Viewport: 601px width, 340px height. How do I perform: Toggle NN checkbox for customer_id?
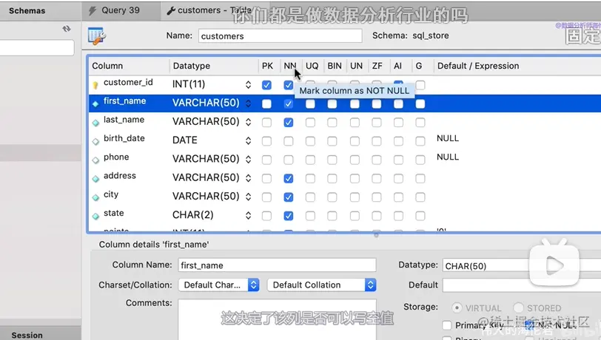(x=288, y=85)
